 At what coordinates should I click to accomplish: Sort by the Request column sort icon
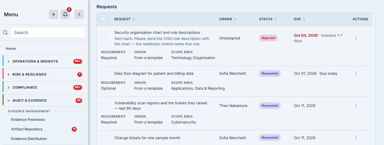pos(134,19)
